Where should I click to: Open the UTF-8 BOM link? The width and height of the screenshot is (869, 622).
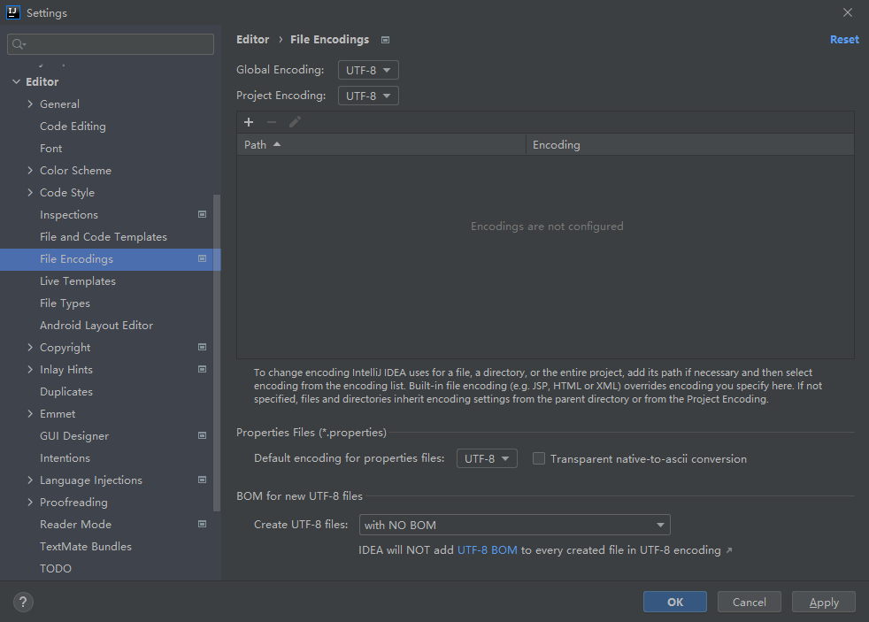487,550
